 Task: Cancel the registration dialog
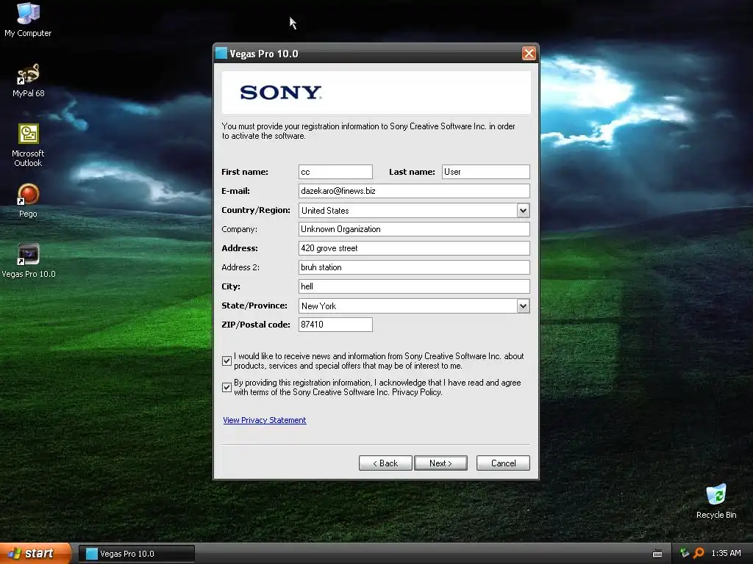pyautogui.click(x=503, y=463)
